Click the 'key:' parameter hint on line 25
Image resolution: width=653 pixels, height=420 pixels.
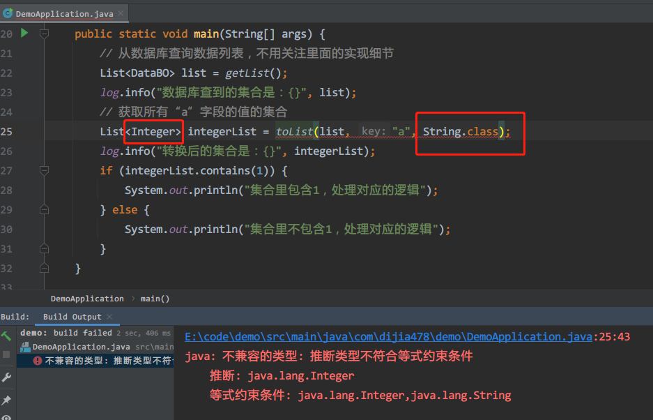pos(374,131)
